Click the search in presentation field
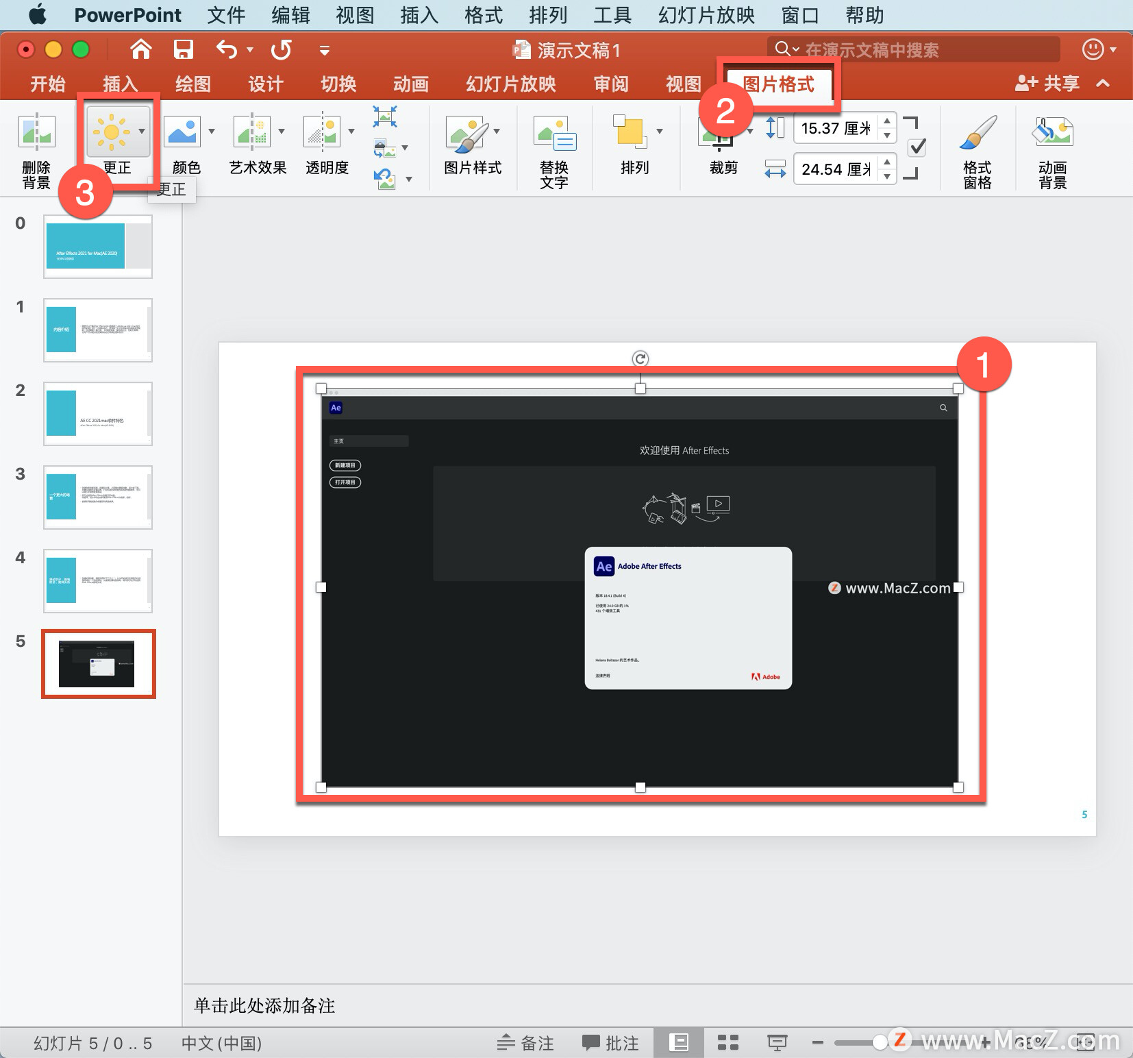Screen dimensions: 1133x1058 (x=913, y=49)
